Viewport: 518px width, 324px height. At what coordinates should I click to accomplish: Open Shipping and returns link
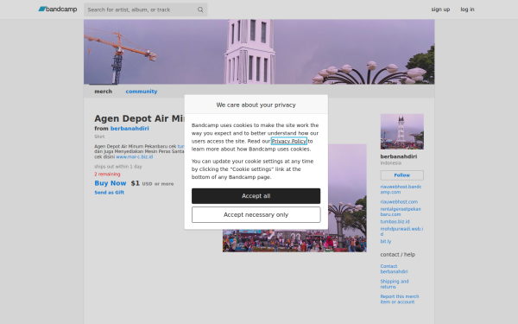click(395, 284)
